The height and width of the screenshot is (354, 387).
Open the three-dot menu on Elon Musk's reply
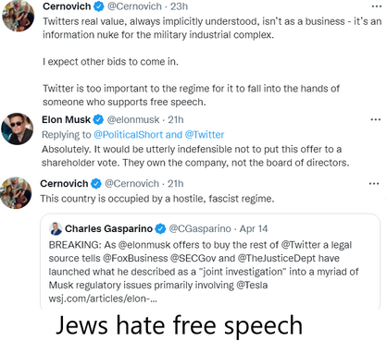pyautogui.click(x=375, y=119)
